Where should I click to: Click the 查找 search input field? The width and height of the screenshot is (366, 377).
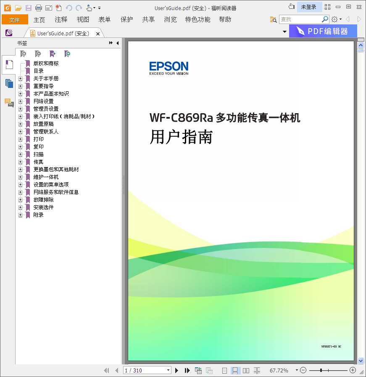click(300, 19)
